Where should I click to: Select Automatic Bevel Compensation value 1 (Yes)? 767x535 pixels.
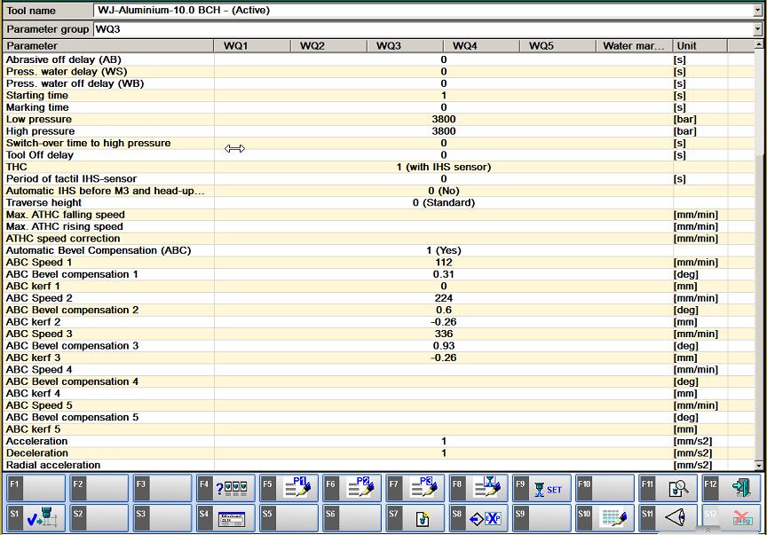point(444,250)
